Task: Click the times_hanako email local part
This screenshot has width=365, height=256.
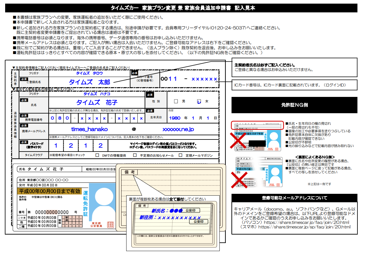Action: click(89, 129)
